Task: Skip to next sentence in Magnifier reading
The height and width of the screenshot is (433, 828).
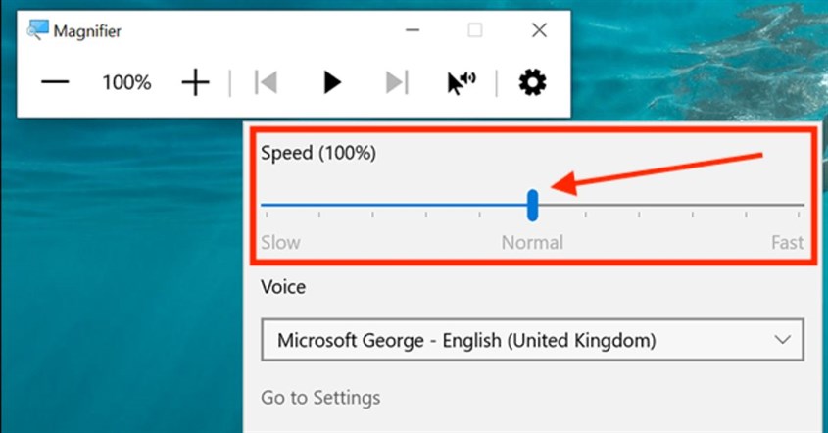Action: click(x=397, y=82)
